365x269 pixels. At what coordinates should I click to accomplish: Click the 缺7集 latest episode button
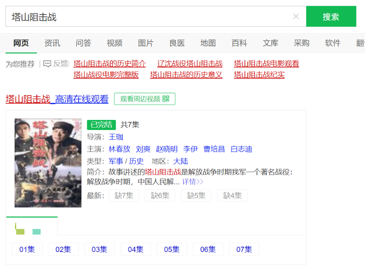[x=124, y=196]
